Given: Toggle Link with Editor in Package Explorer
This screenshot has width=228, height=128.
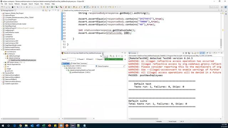Looking at the screenshot, I should 46,10.
